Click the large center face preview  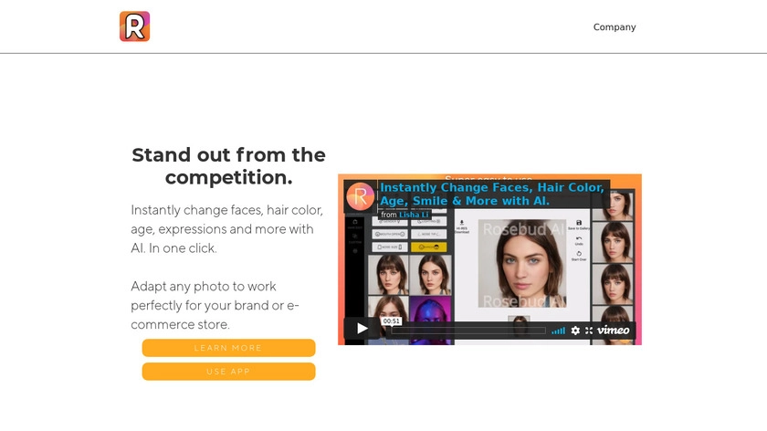[522, 263]
